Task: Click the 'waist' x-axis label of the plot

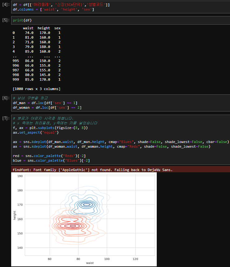Action: (x=90, y=263)
